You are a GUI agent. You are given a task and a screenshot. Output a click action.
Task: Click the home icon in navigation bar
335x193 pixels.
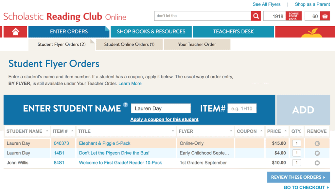tap(15, 32)
